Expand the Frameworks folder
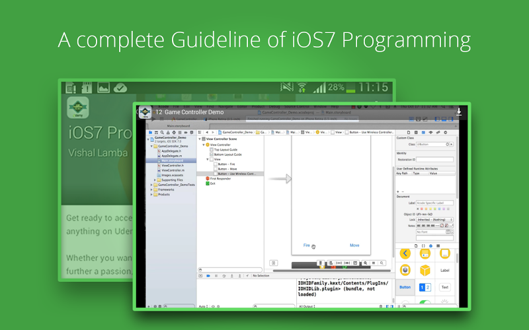Screen dimensions: 529x330 click(151, 189)
